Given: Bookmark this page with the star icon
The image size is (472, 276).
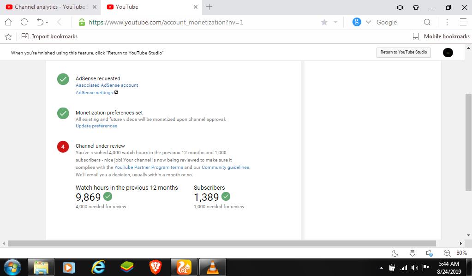Looking at the screenshot, I should tap(324, 22).
